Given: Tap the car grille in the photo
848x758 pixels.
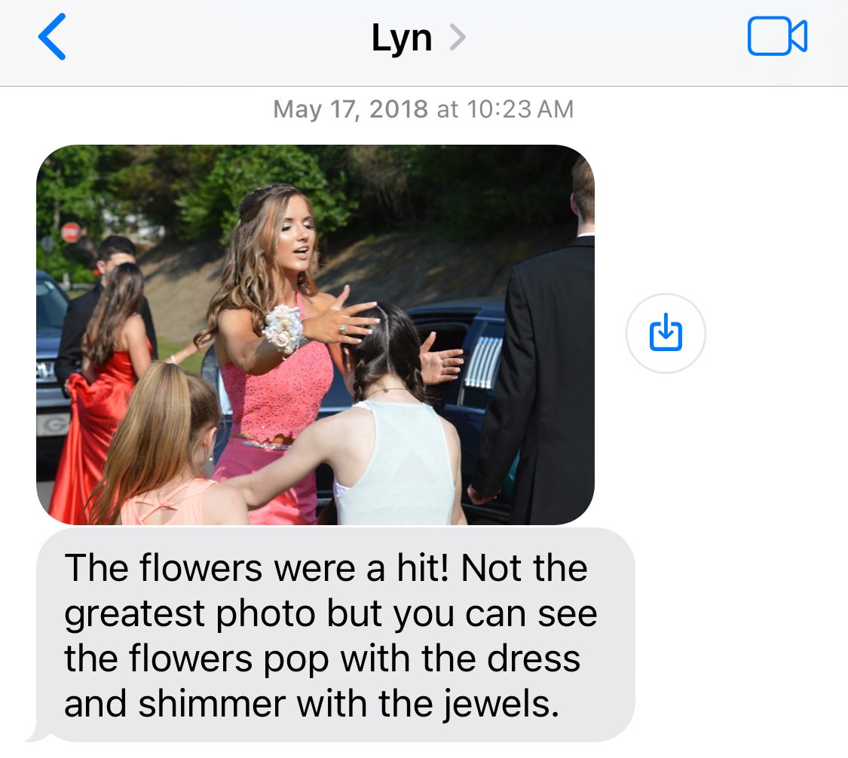Looking at the screenshot, I should pyautogui.click(x=482, y=361).
